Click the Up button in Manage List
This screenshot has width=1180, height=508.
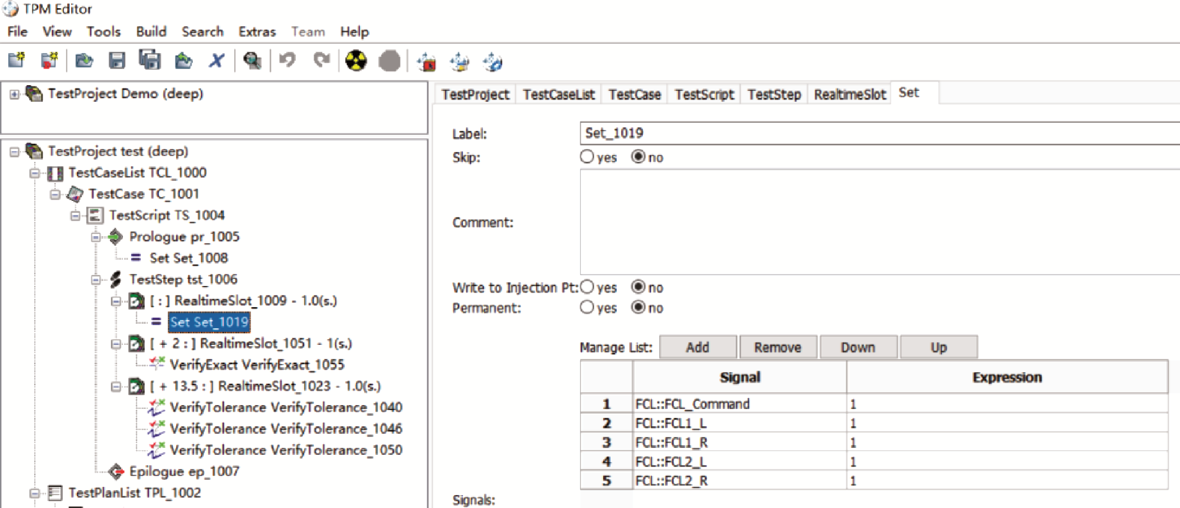click(939, 347)
